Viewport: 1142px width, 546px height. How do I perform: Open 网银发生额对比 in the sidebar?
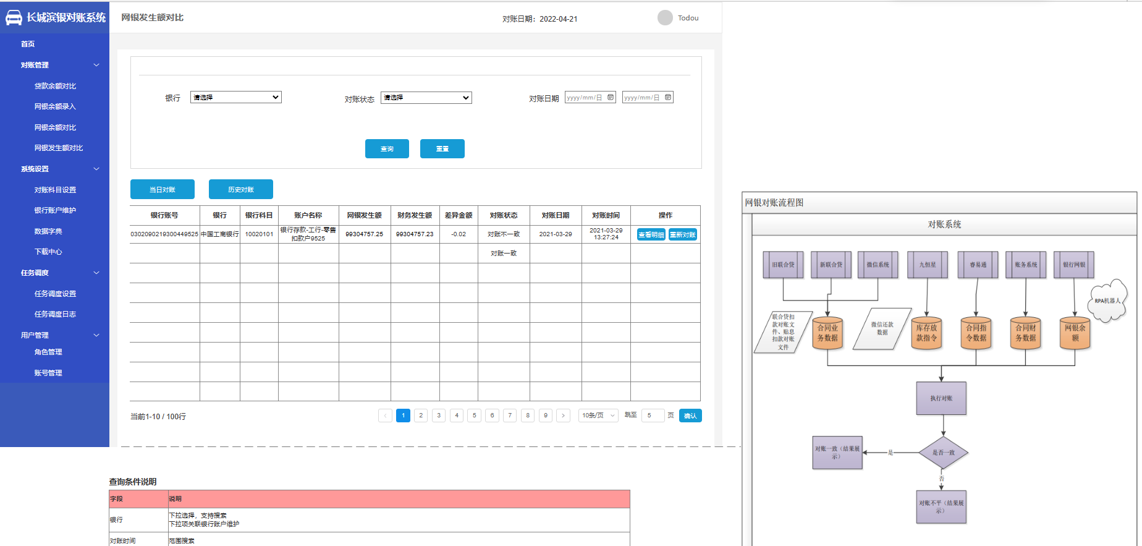pos(59,148)
